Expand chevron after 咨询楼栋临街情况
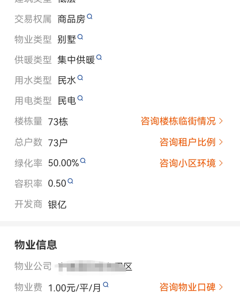 coord(221,121)
